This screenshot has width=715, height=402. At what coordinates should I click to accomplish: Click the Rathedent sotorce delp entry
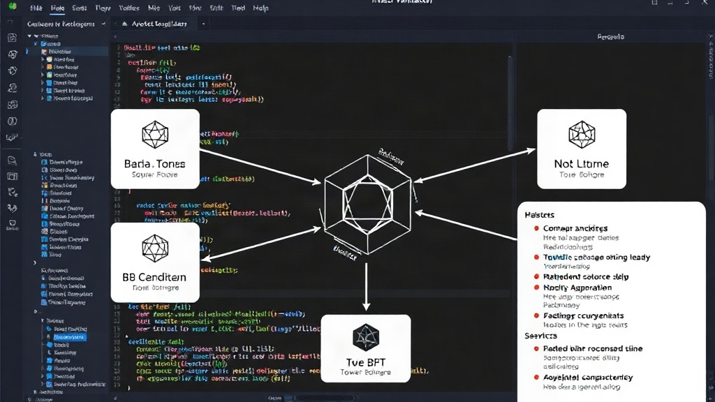click(586, 276)
